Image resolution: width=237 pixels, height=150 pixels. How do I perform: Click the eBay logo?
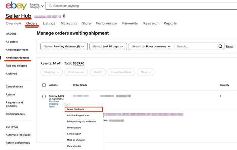coord(17,6)
